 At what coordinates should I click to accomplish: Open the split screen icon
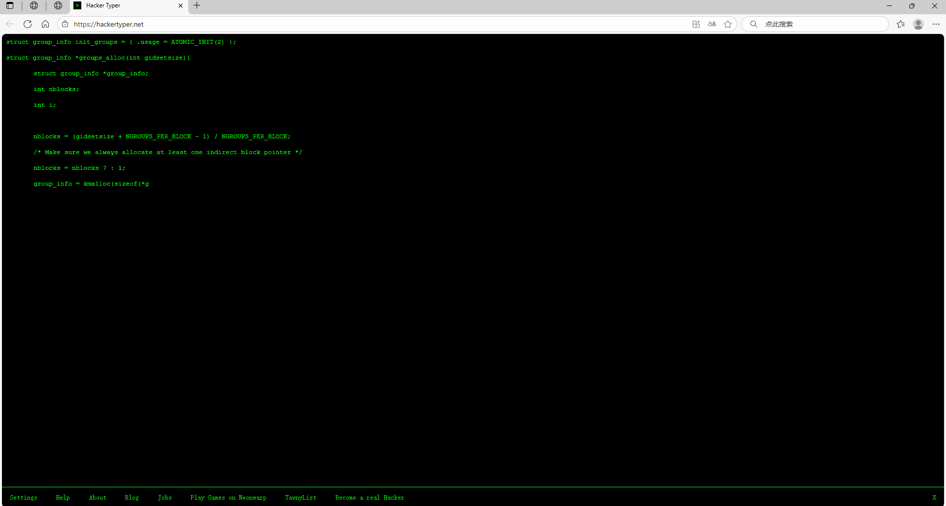click(696, 24)
